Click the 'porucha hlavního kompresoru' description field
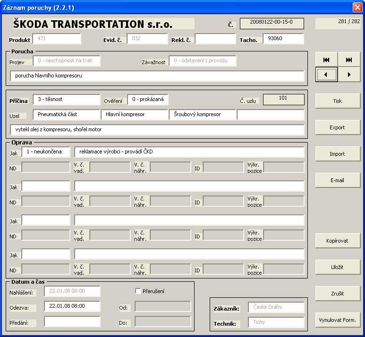 157,76
